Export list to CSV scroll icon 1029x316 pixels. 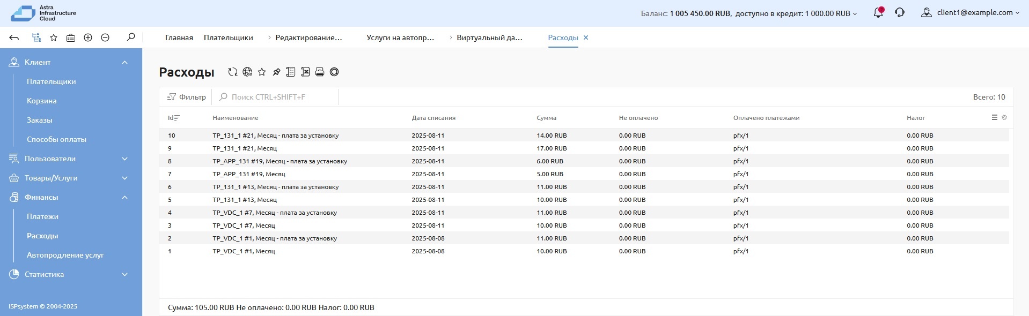click(x=291, y=72)
